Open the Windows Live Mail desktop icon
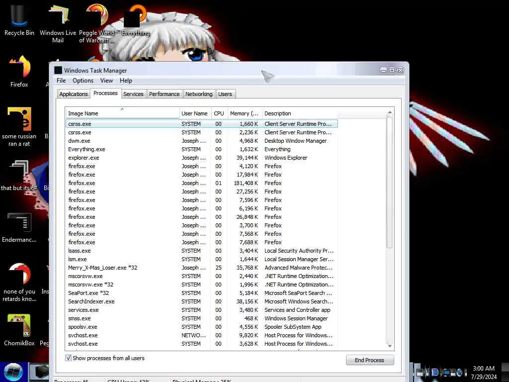509x382 pixels. [x=58, y=23]
